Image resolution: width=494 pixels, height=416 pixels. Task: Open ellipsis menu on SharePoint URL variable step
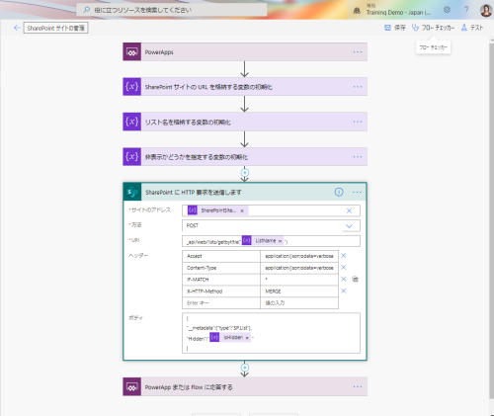coord(358,87)
